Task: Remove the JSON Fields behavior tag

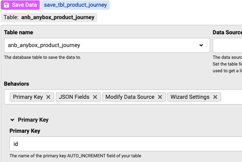Action: (95, 97)
